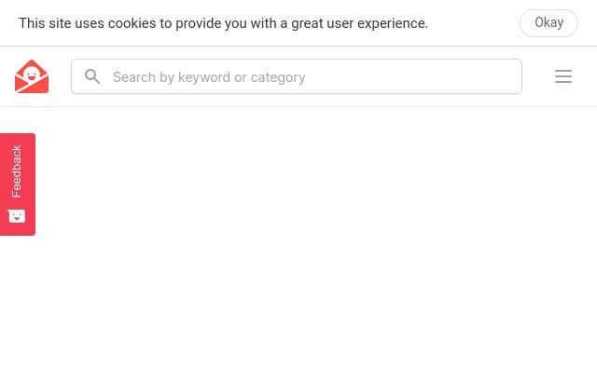Click the magnifying glass search icon
Image resolution: width=597 pixels, height=368 pixels.
tap(92, 76)
